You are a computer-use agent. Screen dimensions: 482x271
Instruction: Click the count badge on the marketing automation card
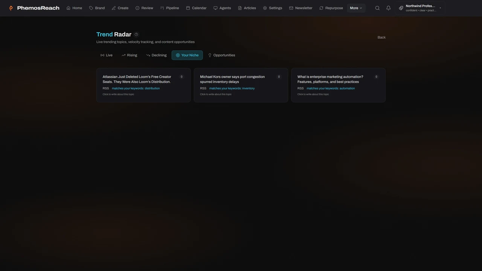[x=376, y=77]
